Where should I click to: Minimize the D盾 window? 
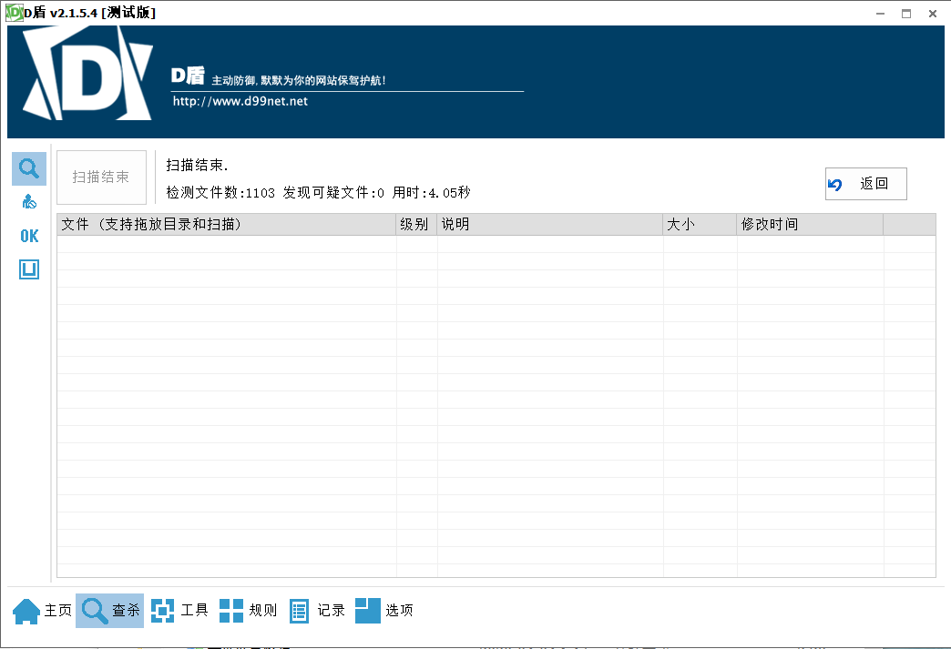[x=880, y=14]
